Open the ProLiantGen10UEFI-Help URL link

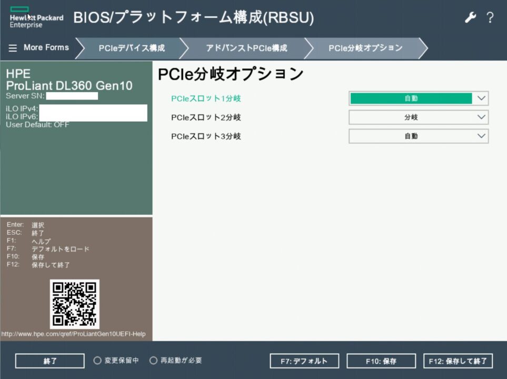point(73,334)
